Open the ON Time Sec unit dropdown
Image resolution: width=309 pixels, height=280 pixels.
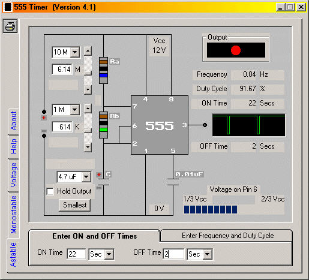pyautogui.click(x=109, y=254)
